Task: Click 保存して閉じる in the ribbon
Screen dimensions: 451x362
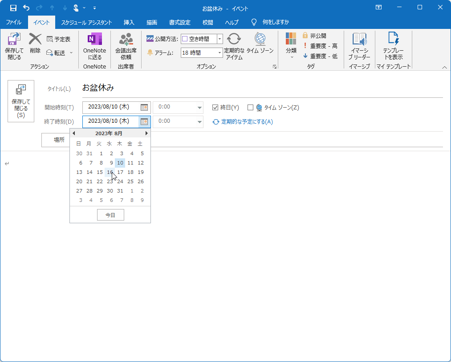Action: point(14,46)
